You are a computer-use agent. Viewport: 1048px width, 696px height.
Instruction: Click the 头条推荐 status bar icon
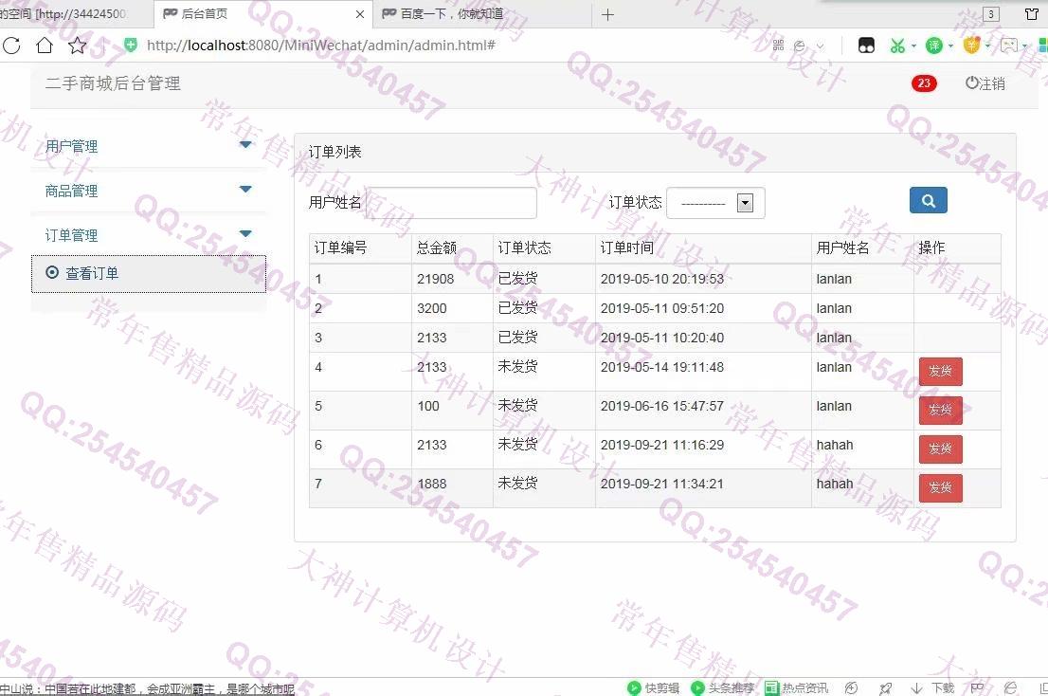click(722, 688)
